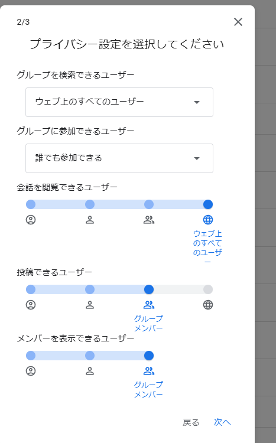Close the privacy settings dialog
The width and height of the screenshot is (276, 443).
(238, 22)
